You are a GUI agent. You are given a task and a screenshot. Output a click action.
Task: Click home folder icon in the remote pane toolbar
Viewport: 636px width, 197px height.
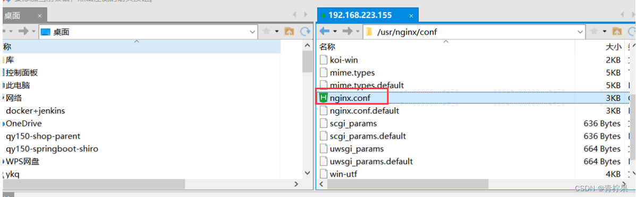click(x=616, y=31)
